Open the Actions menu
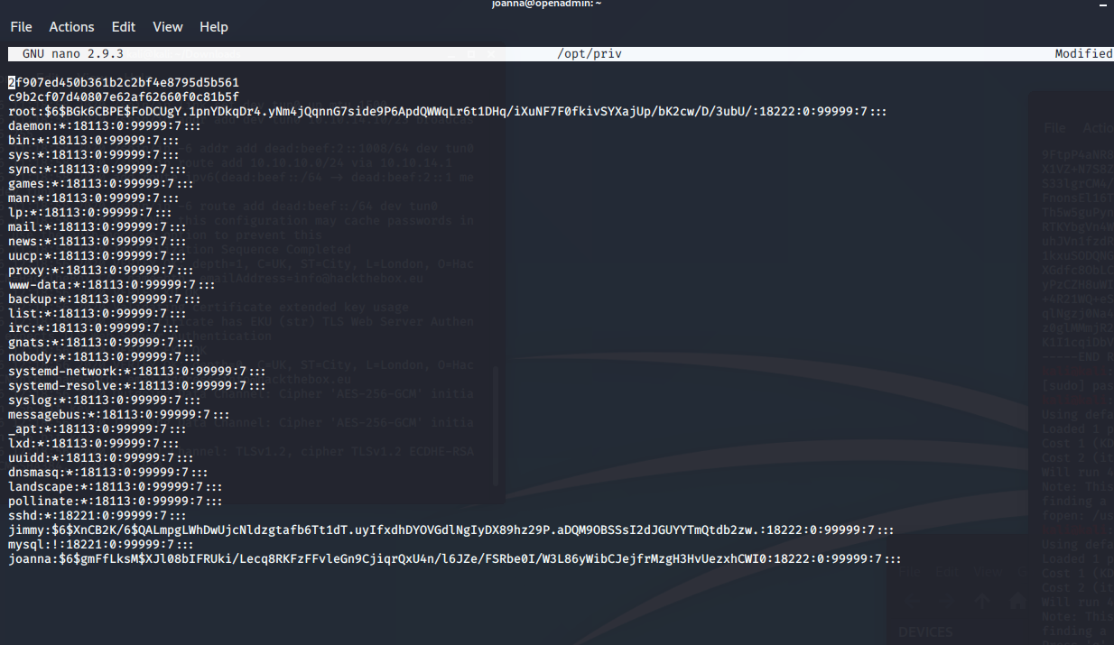 (71, 27)
